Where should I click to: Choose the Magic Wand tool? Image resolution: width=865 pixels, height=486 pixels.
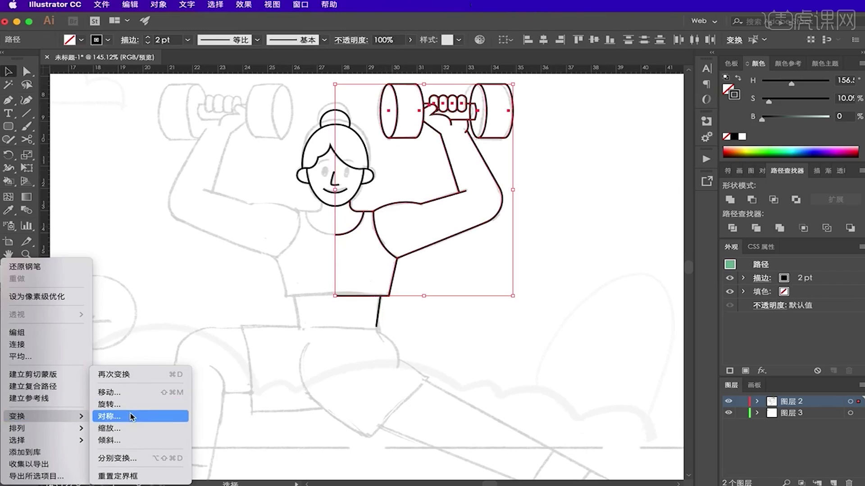coord(8,85)
